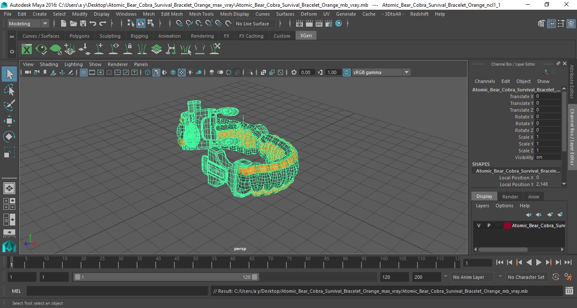577x308 pixels.
Task: Click the XGen preview eye shelf icon
Action: coord(41,49)
